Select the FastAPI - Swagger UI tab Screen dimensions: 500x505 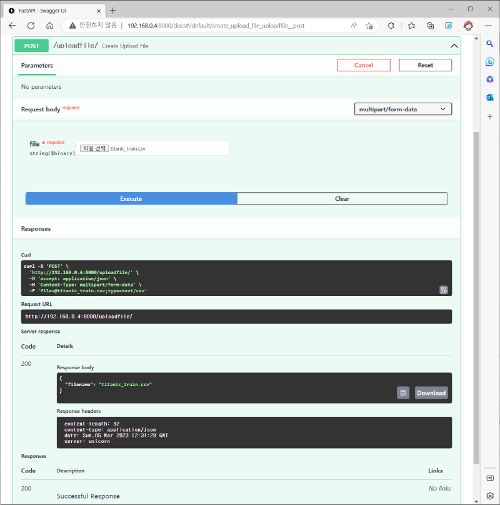tap(53, 11)
